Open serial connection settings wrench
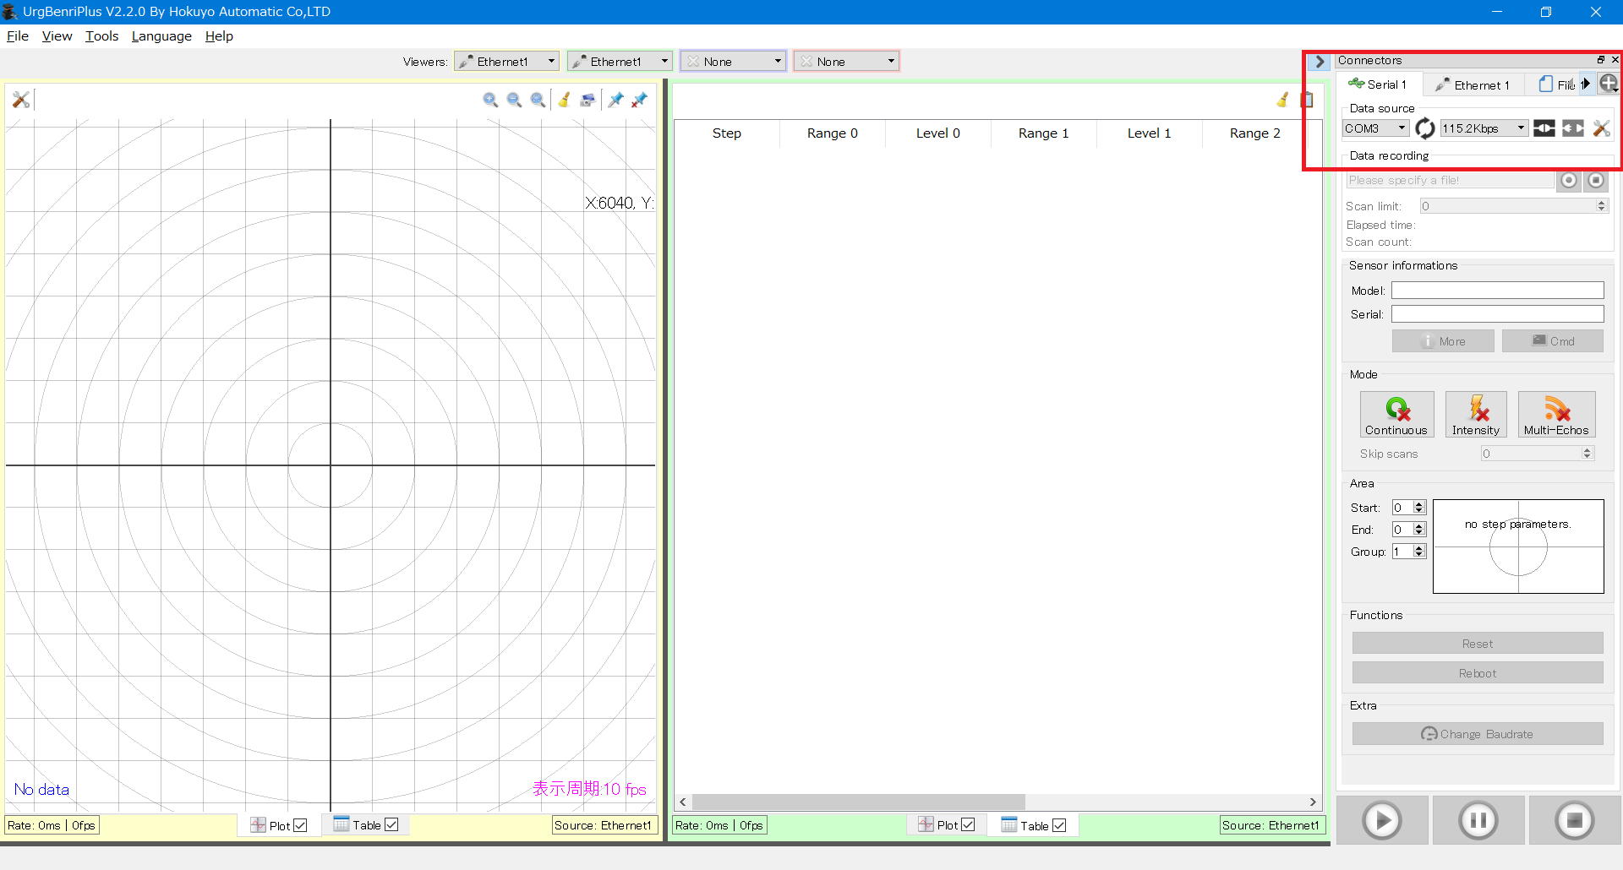The height and width of the screenshot is (870, 1623). pos(1602,128)
